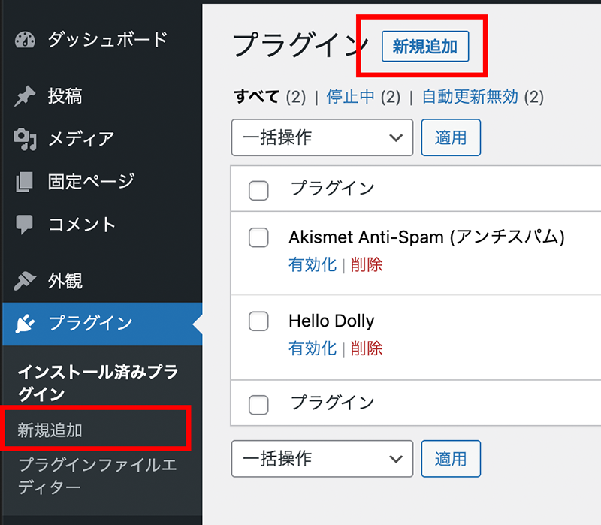Check the select-all checkbox in table header
This screenshot has height=525, width=601.
(x=258, y=191)
